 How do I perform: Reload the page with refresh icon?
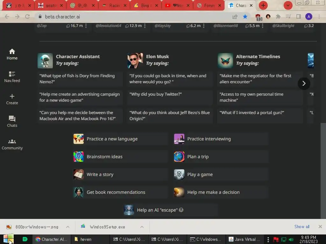click(x=27, y=17)
